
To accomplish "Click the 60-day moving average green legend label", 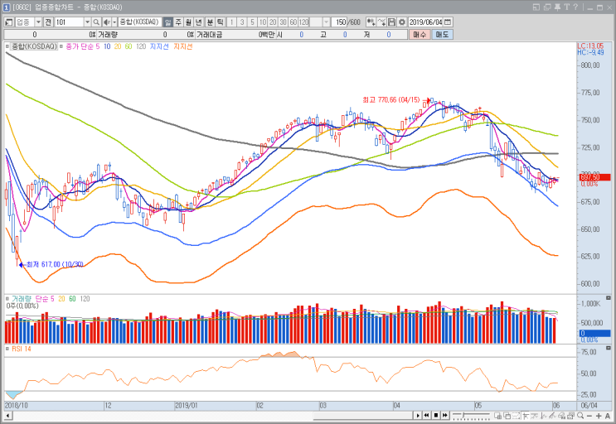I will coord(129,46).
